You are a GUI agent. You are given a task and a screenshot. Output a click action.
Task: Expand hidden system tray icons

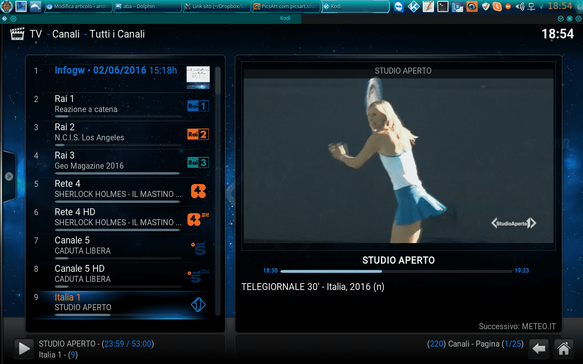click(x=541, y=6)
